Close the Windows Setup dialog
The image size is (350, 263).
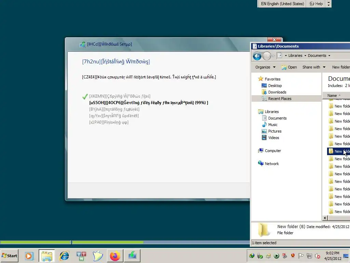(x=274, y=40)
